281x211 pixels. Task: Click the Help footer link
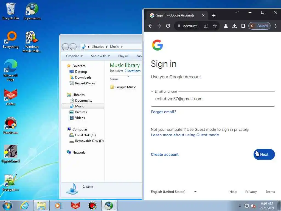(x=233, y=191)
